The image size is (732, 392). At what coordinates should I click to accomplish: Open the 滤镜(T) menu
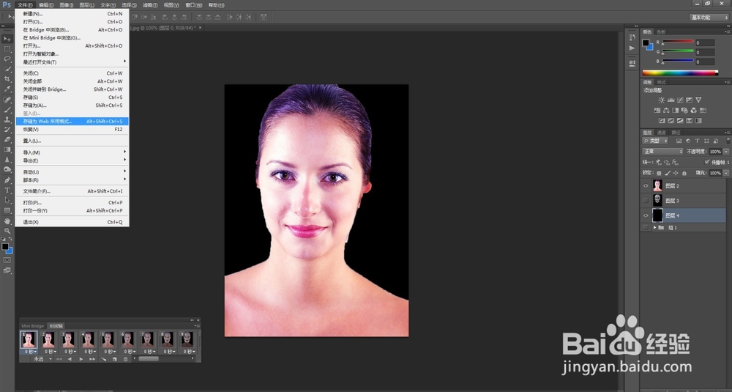[150, 5]
